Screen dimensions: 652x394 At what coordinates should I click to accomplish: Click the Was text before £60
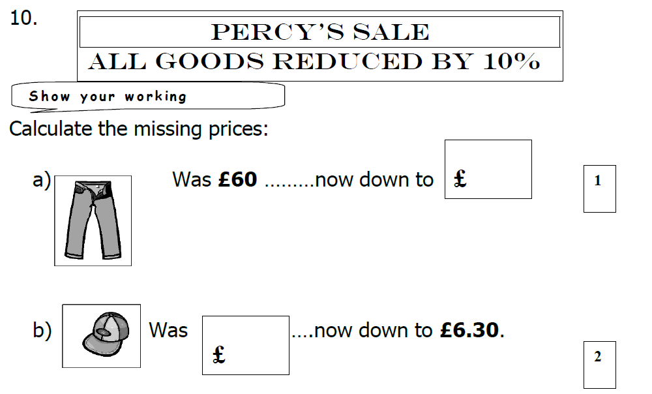click(x=192, y=180)
